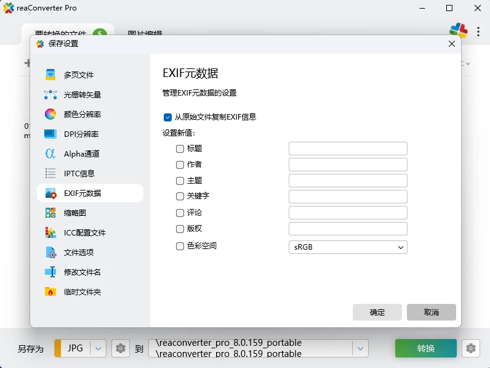The width and height of the screenshot is (490, 368).
Task: Select 临时文件夹 label in list
Action: [82, 292]
